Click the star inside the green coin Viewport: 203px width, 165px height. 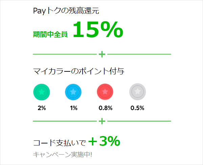pyautogui.click(x=42, y=92)
